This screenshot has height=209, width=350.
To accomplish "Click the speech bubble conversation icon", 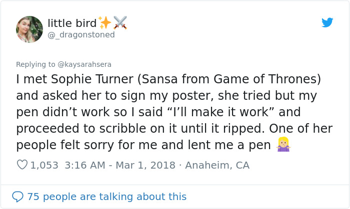I will (x=17, y=197).
